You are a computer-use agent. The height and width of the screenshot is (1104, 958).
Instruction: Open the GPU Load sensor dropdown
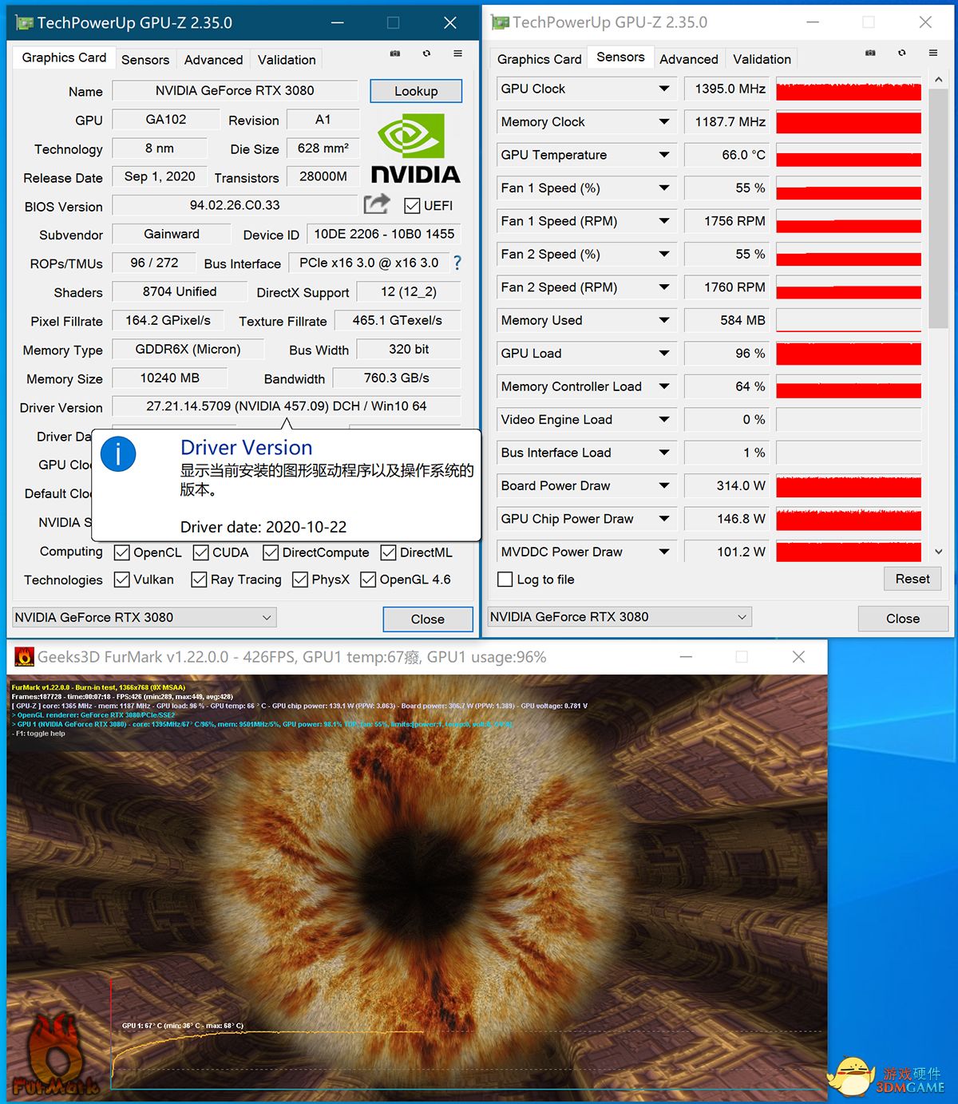pos(664,353)
